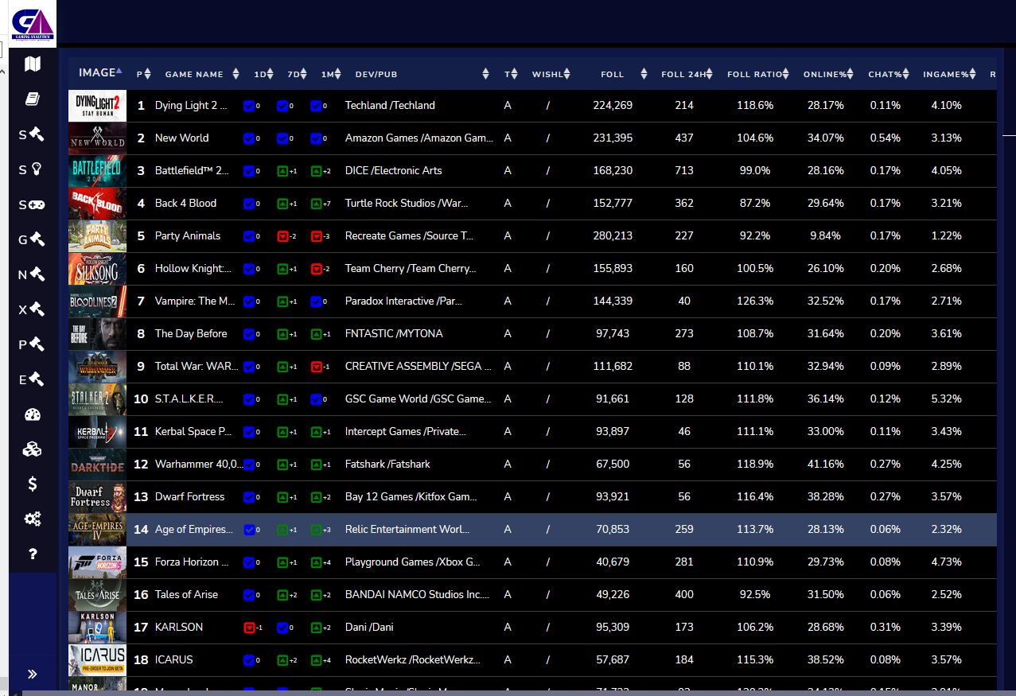This screenshot has height=696, width=1016.
Task: Click Tales of Arise blue 1D checkmark
Action: (x=248, y=595)
